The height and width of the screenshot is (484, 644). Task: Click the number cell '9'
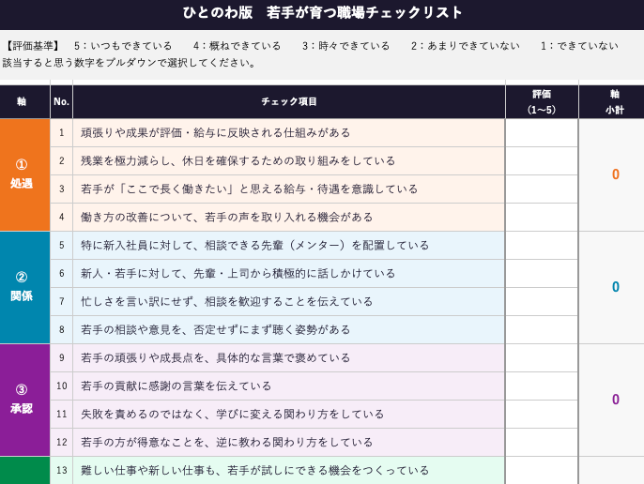62,357
